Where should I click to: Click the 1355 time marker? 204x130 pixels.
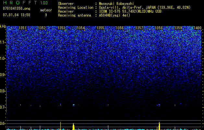[101, 28]
